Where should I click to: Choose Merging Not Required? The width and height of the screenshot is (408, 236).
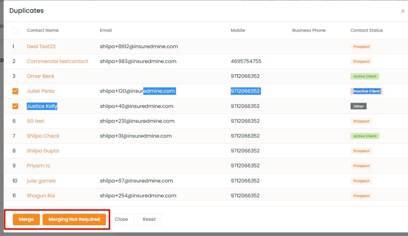pos(74,219)
